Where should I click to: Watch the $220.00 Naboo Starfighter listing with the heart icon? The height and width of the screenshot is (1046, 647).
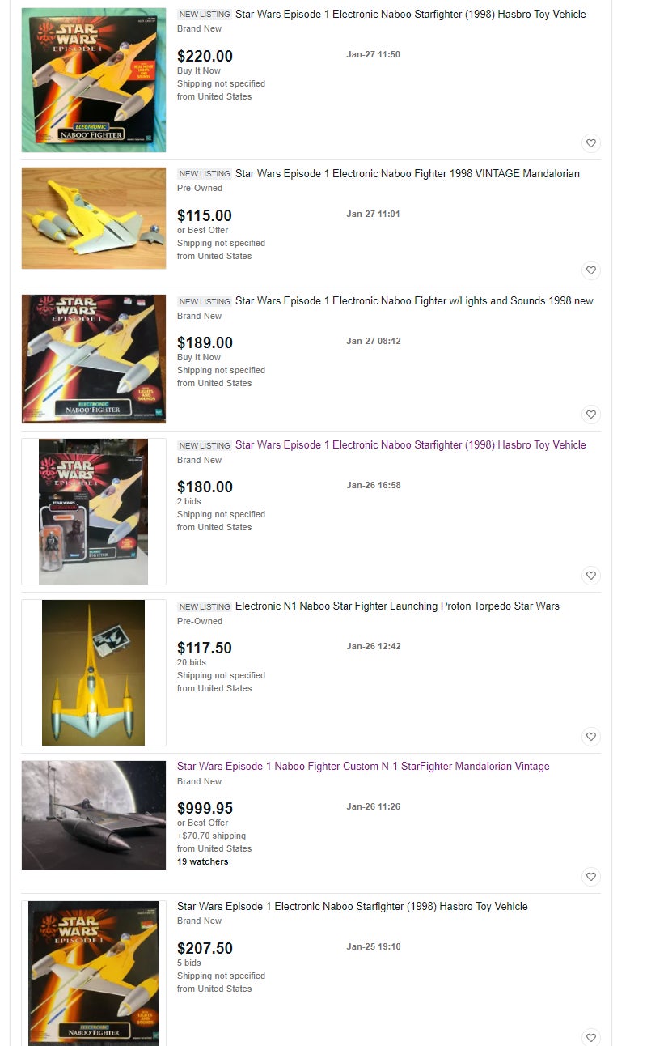(x=591, y=143)
